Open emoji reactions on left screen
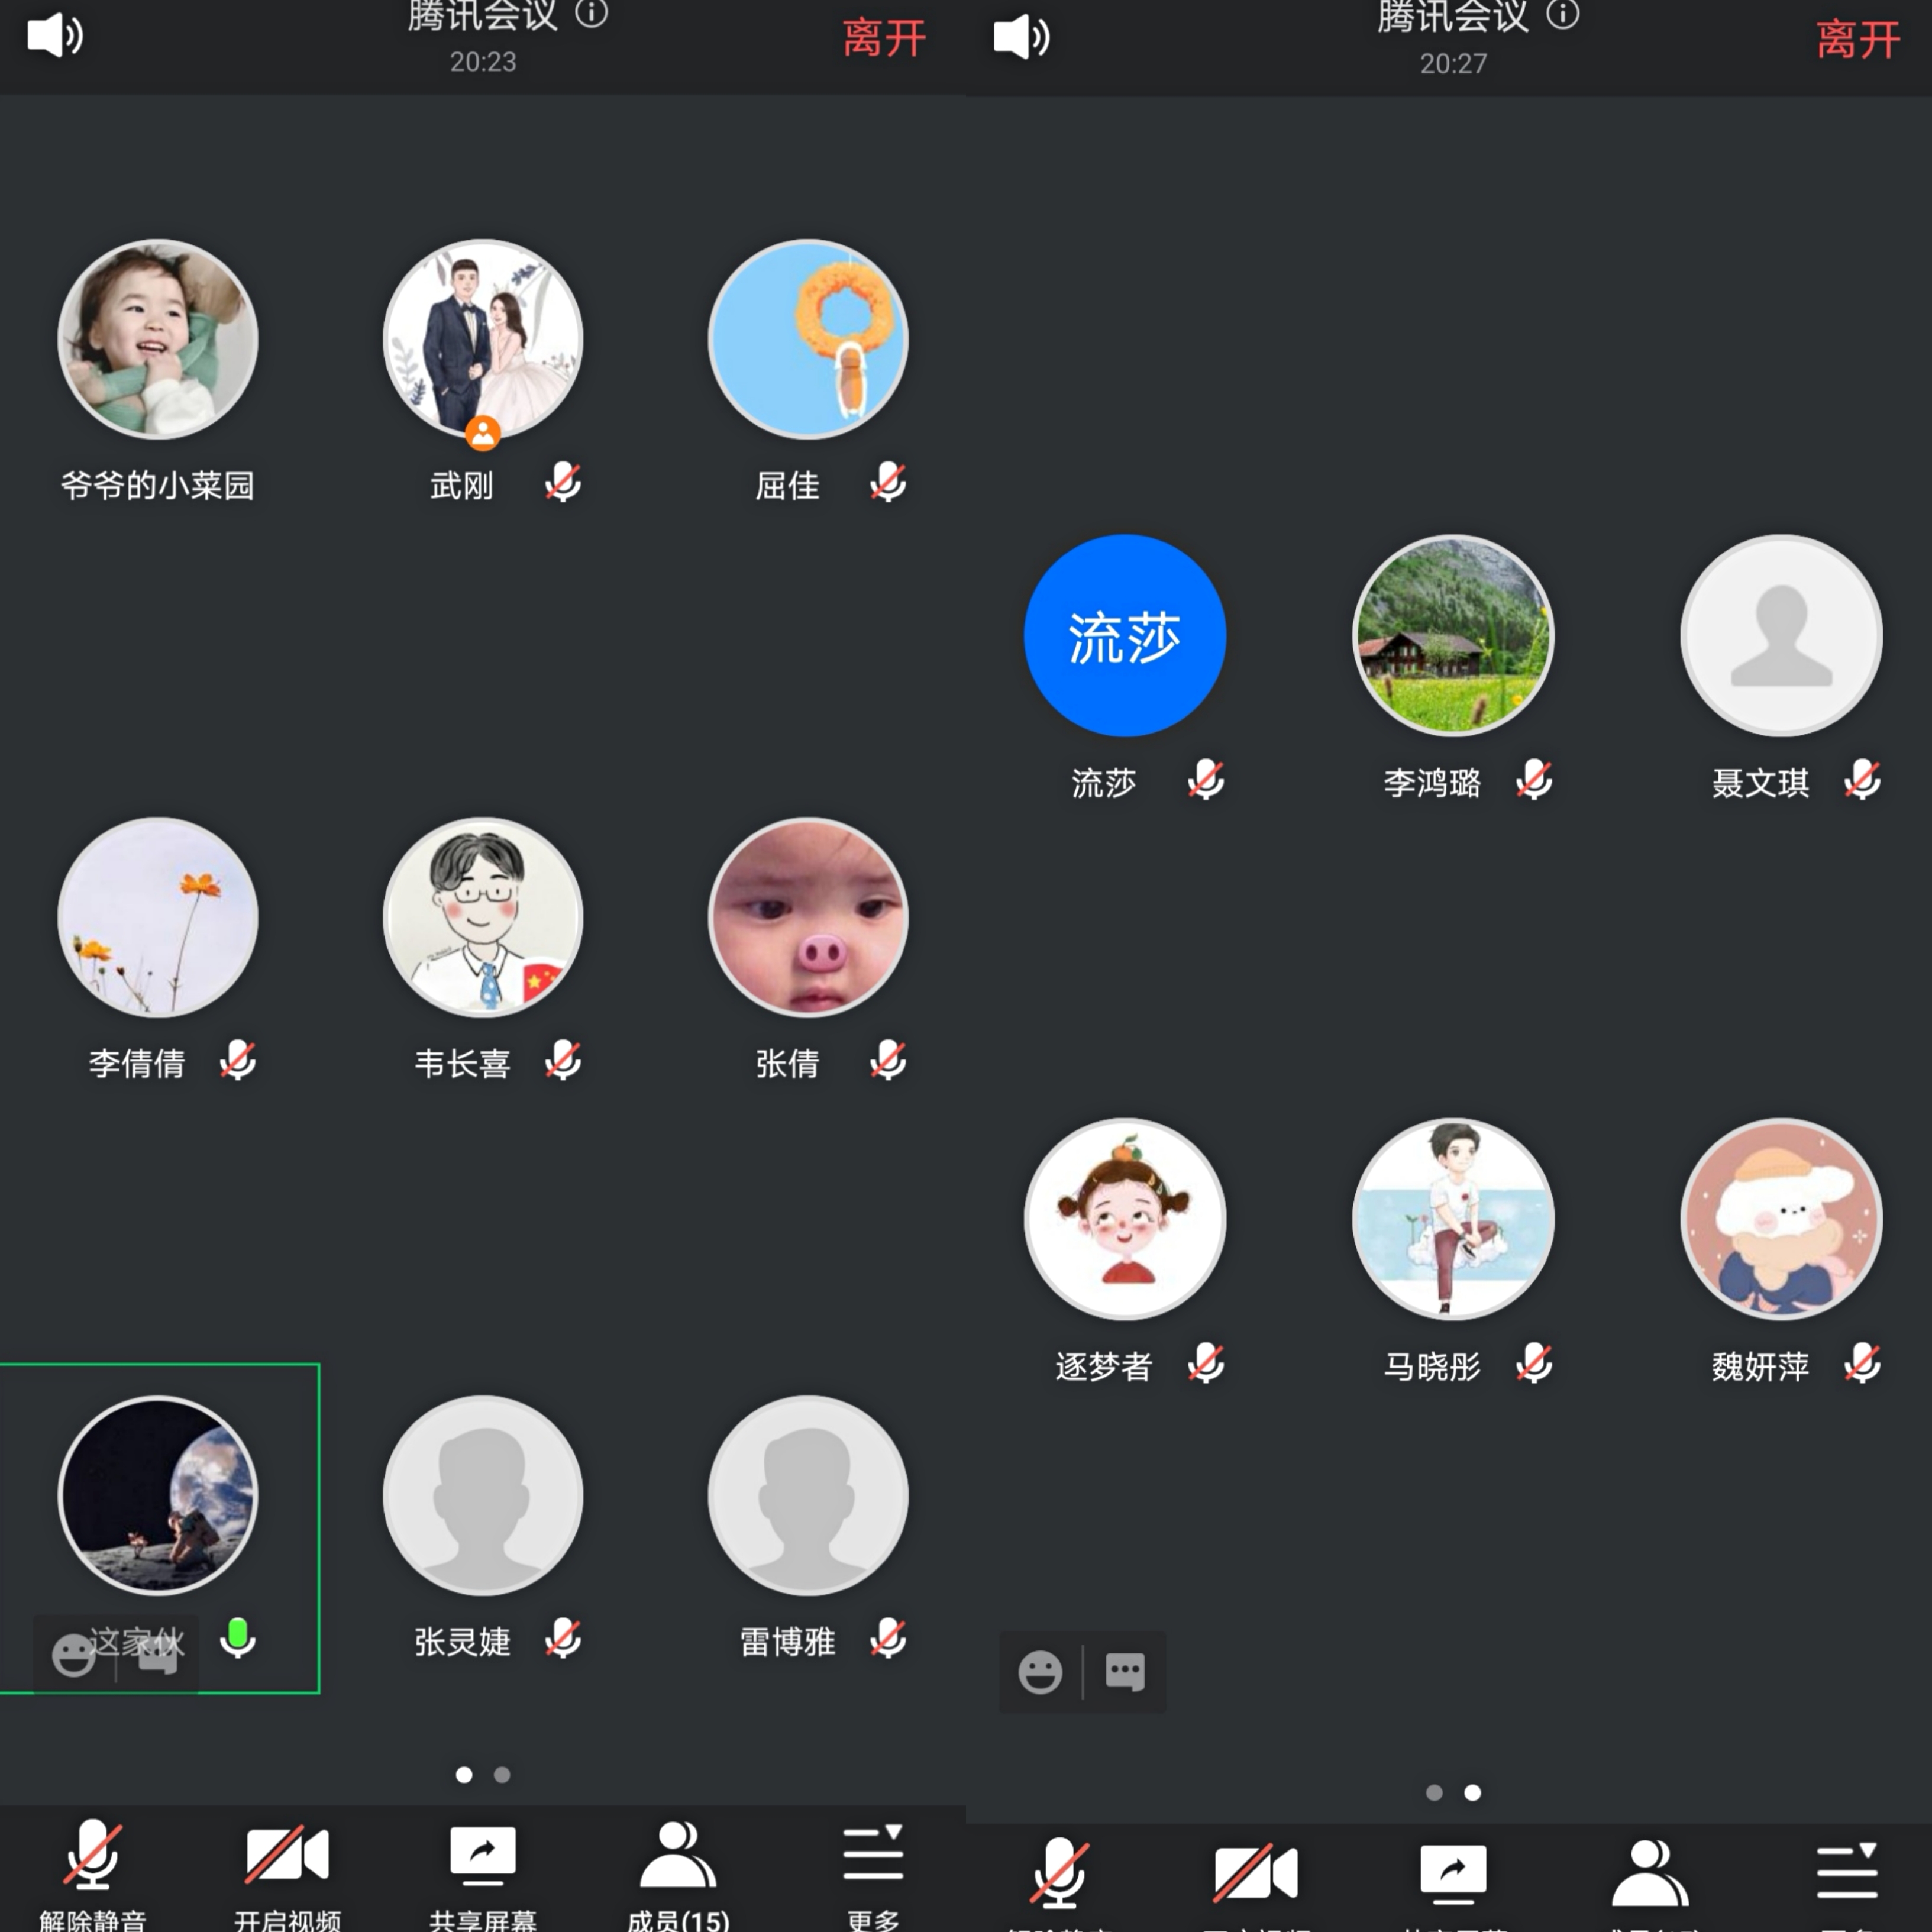The width and height of the screenshot is (1932, 1932). click(x=73, y=1655)
